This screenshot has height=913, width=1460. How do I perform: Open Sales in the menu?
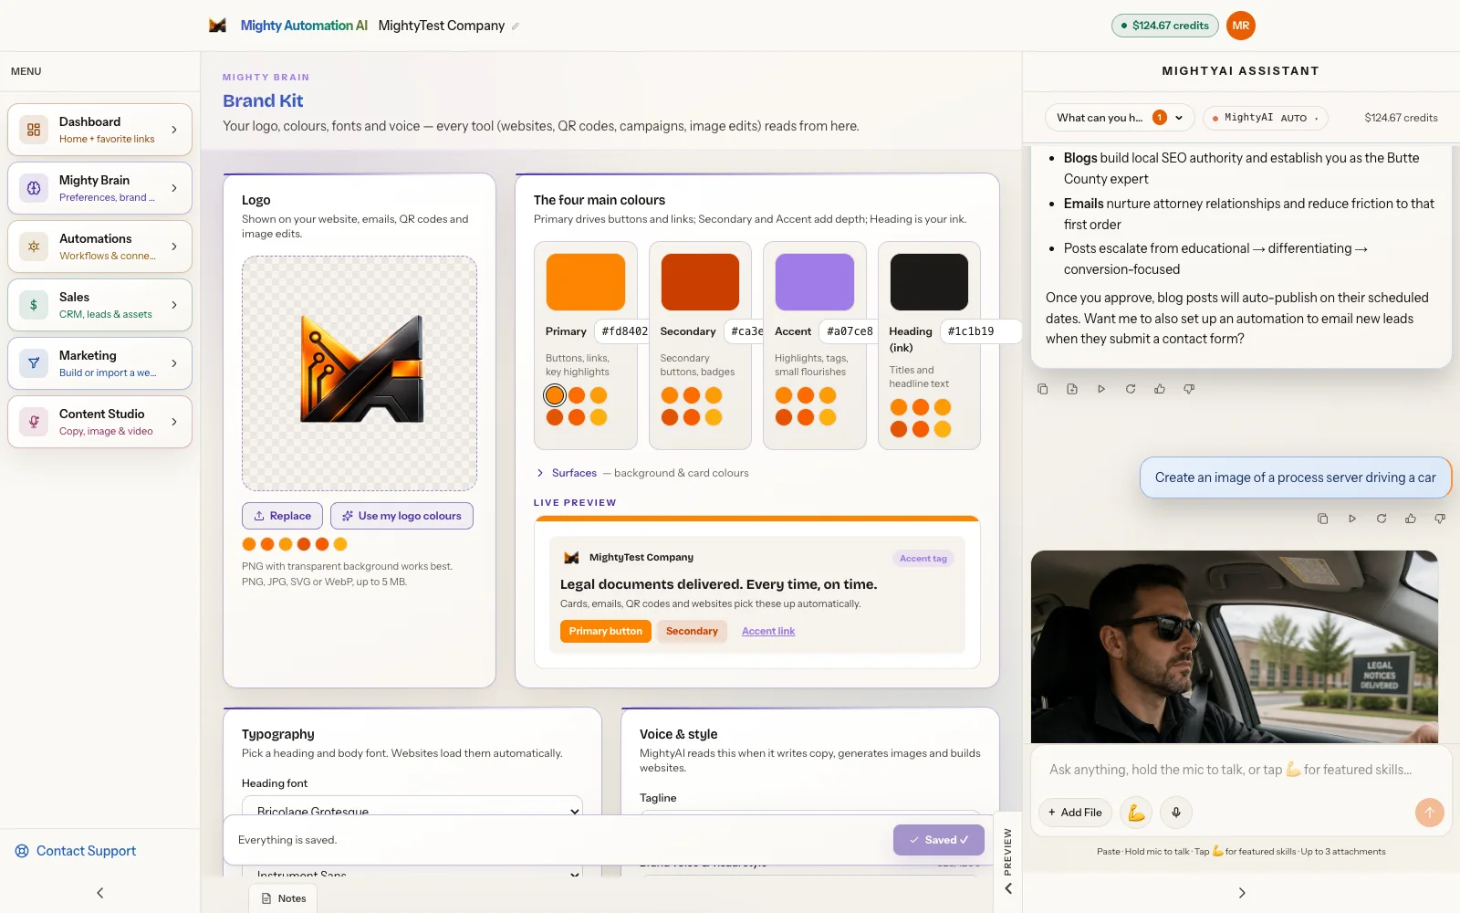coord(100,305)
